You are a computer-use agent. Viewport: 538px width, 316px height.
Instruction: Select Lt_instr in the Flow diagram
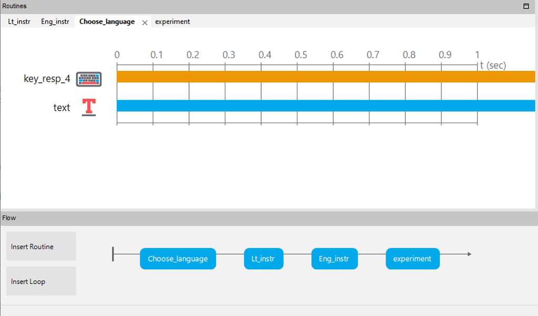(263, 258)
